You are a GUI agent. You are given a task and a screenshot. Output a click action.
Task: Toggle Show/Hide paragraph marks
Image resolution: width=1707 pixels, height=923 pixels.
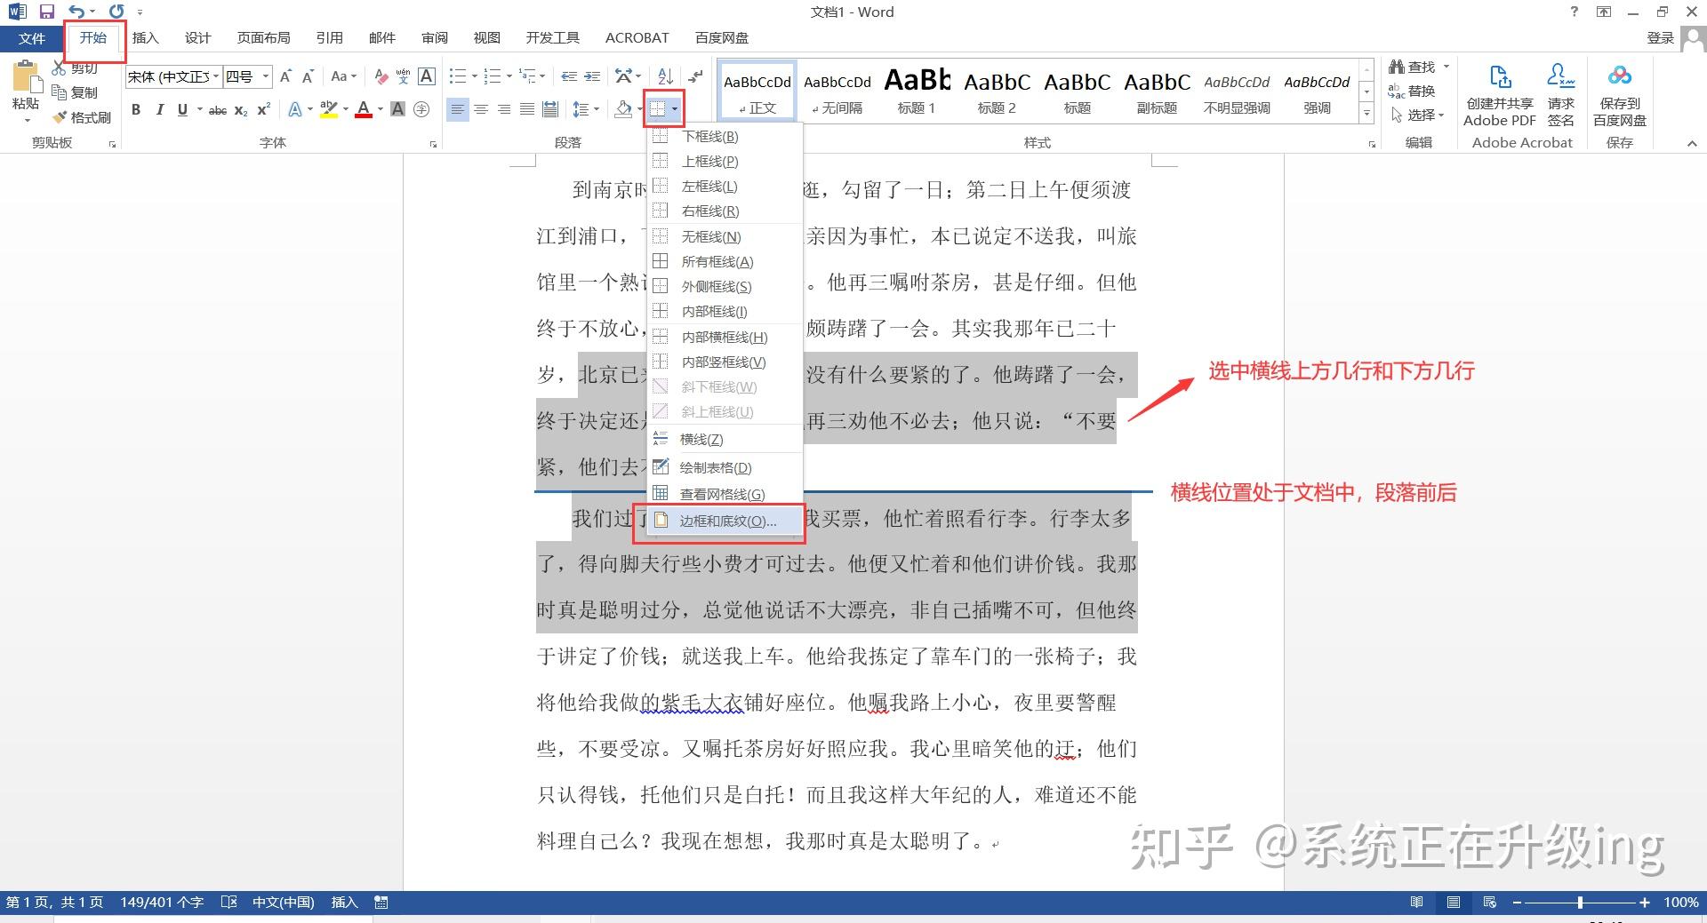pos(696,77)
